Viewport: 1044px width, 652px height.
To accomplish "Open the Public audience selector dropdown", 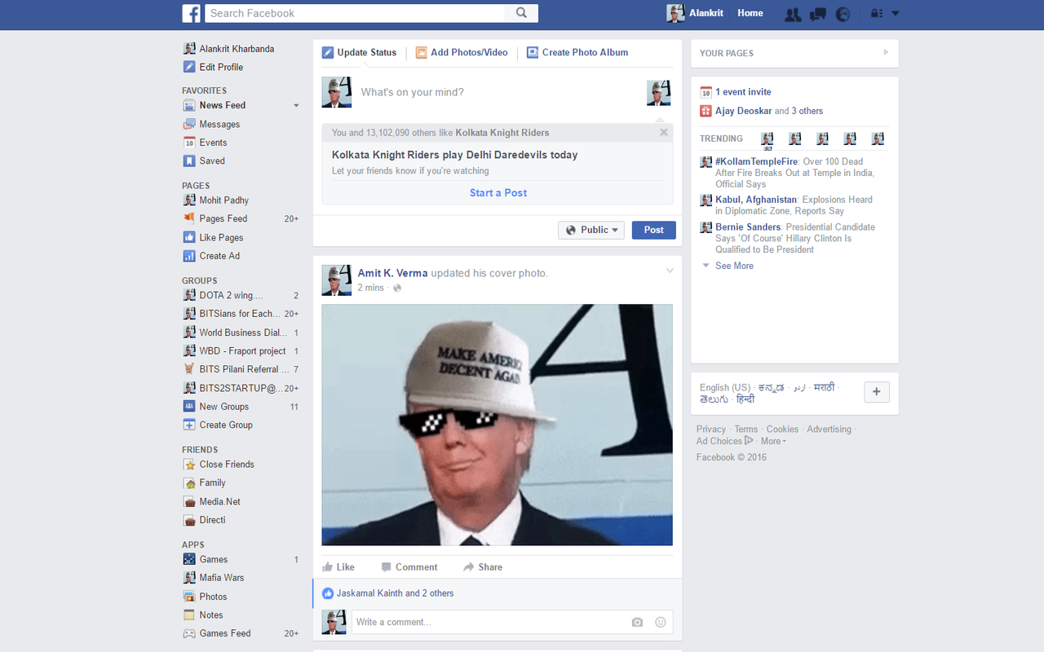I will [591, 230].
